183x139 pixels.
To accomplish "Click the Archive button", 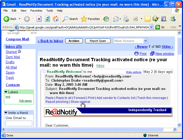I will [74, 41].
